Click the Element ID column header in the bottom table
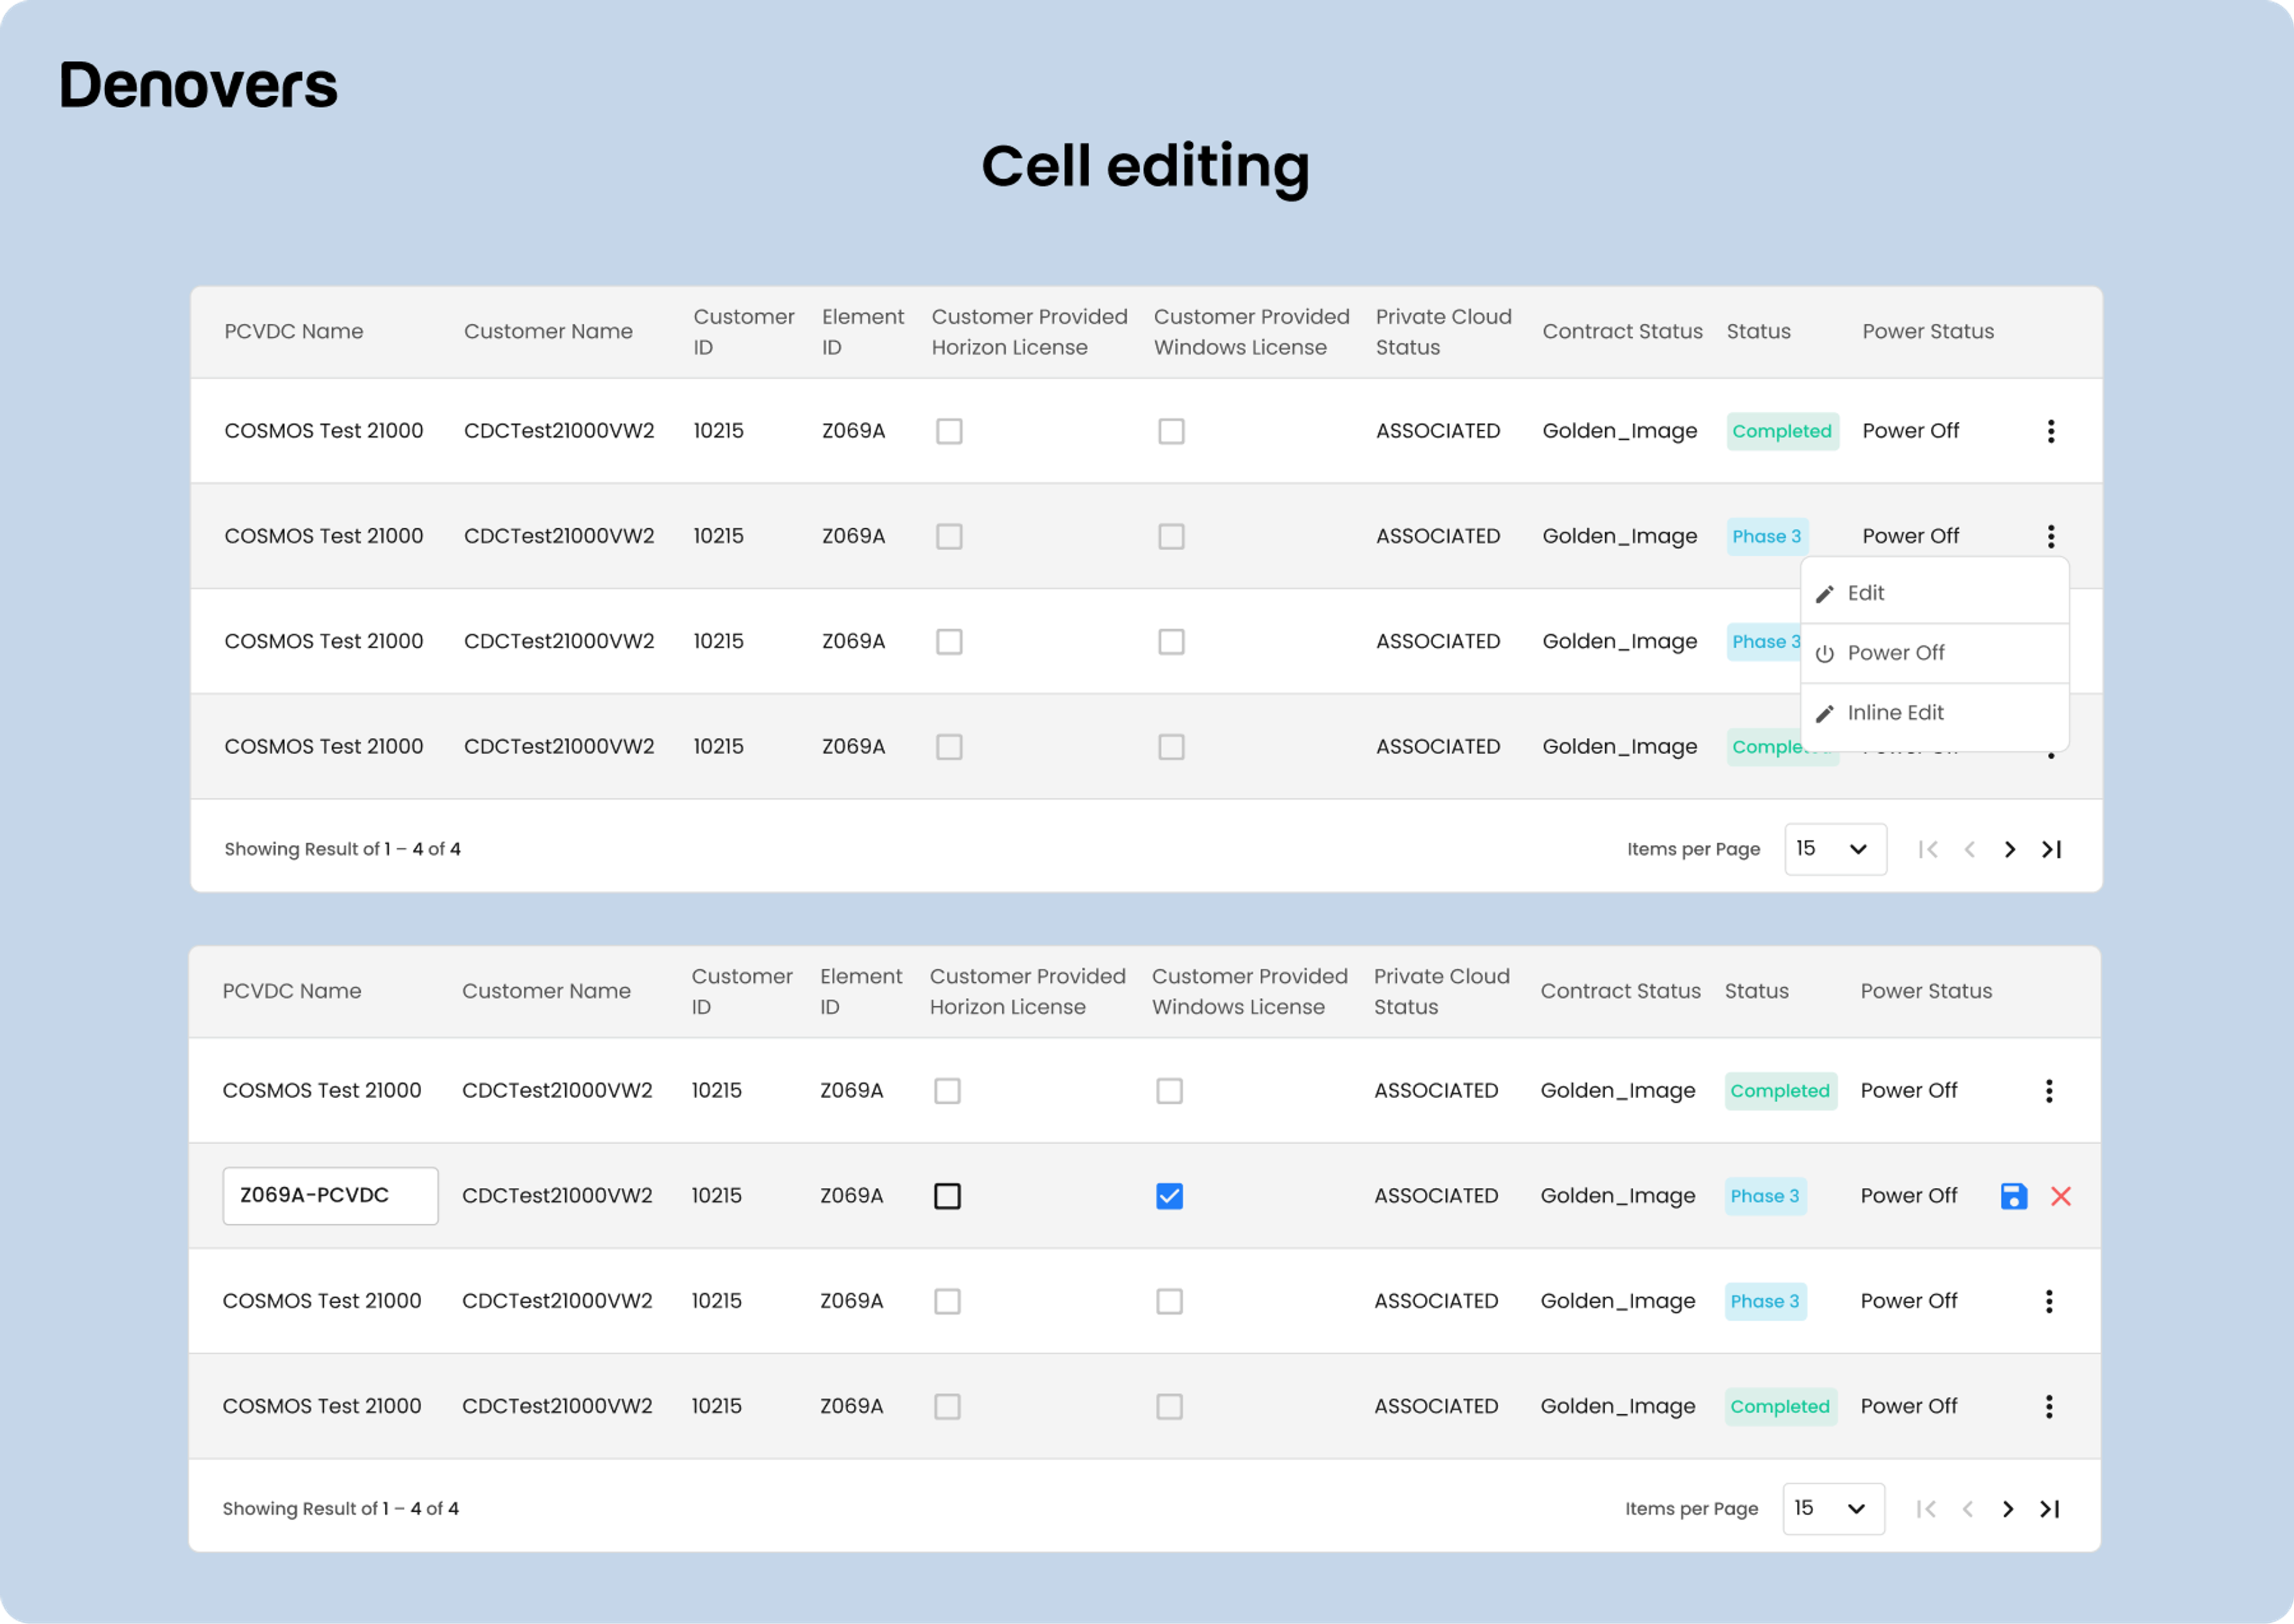 pyautogui.click(x=861, y=991)
